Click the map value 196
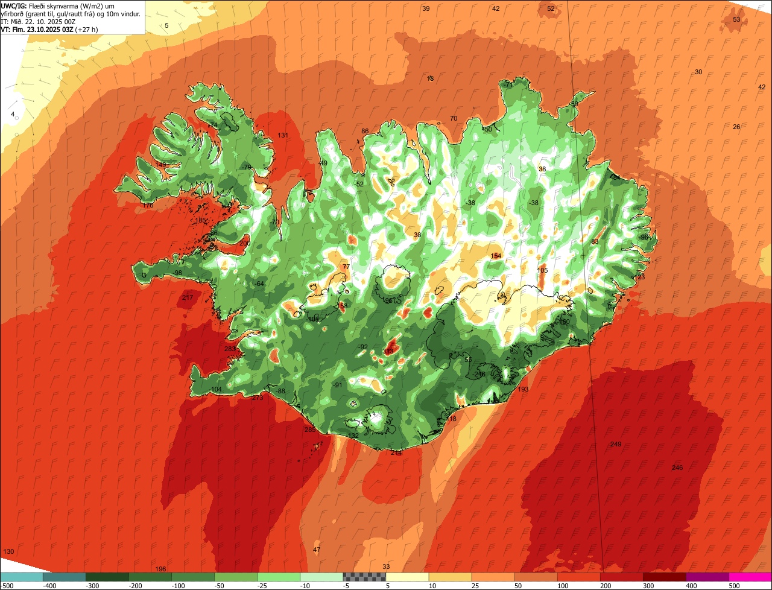 [x=160, y=569]
